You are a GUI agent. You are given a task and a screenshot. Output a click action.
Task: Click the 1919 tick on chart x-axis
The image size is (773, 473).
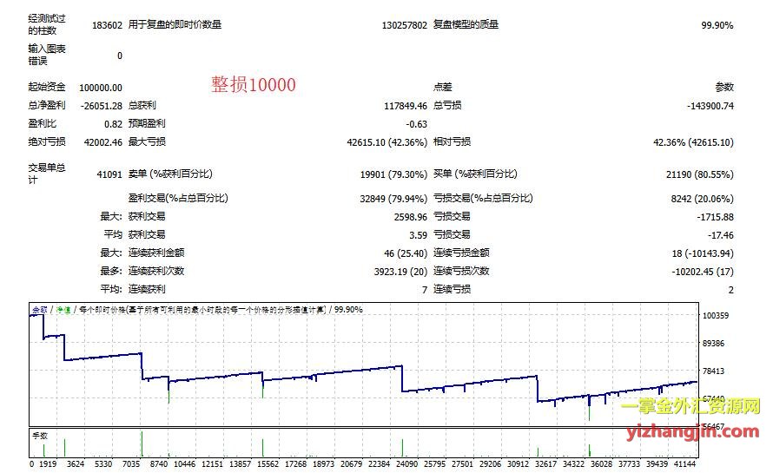(x=49, y=464)
